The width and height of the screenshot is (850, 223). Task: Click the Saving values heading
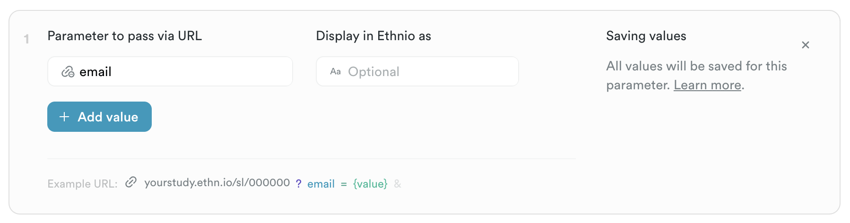click(x=646, y=36)
